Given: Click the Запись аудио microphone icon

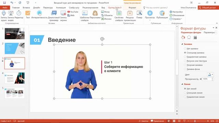Looking at the screenshot, I should pyautogui.click(x=4, y=13).
